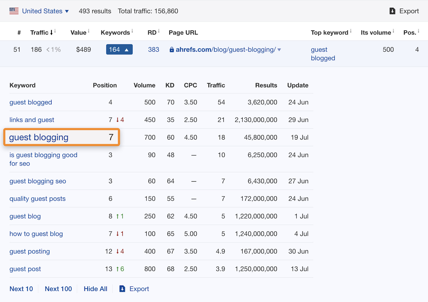Click the download icon next to bottom Export
This screenshot has width=428, height=302.
coord(122,289)
